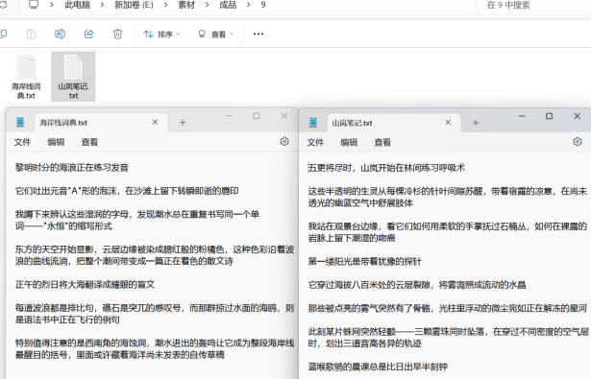Open 编辑 menu in 海岸线词典 window
Viewport: 591px width, 379px height.
pyautogui.click(x=56, y=142)
